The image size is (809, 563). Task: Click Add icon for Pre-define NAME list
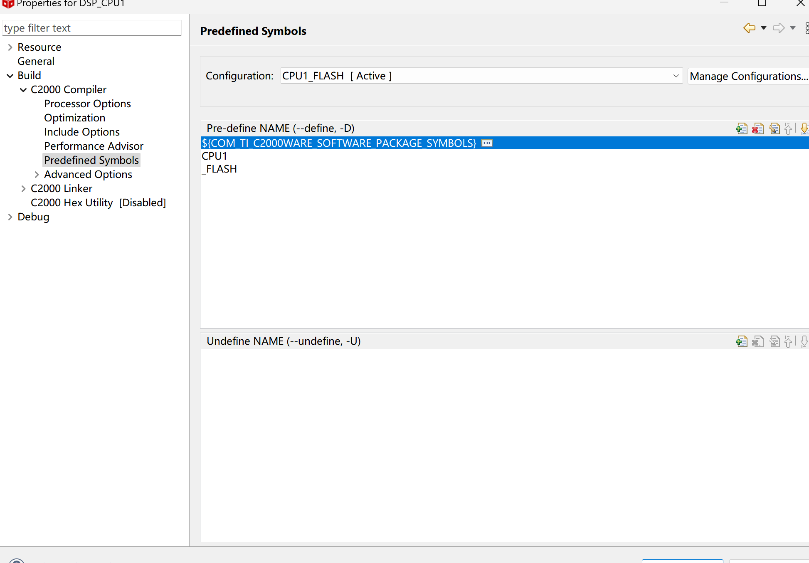741,128
